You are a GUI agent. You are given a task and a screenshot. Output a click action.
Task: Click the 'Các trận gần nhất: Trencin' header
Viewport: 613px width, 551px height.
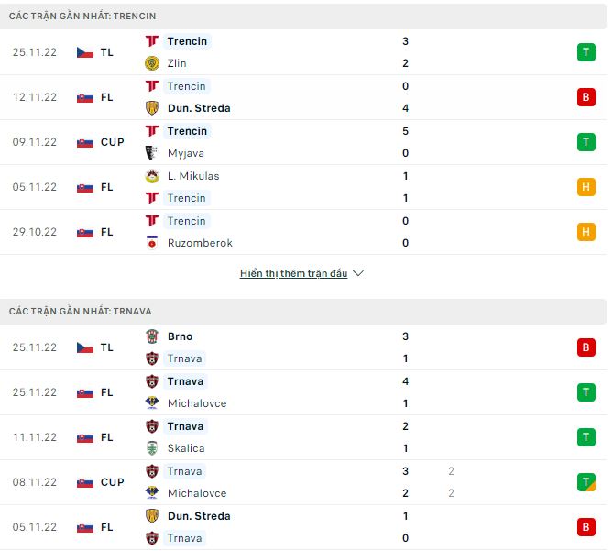coord(82,17)
